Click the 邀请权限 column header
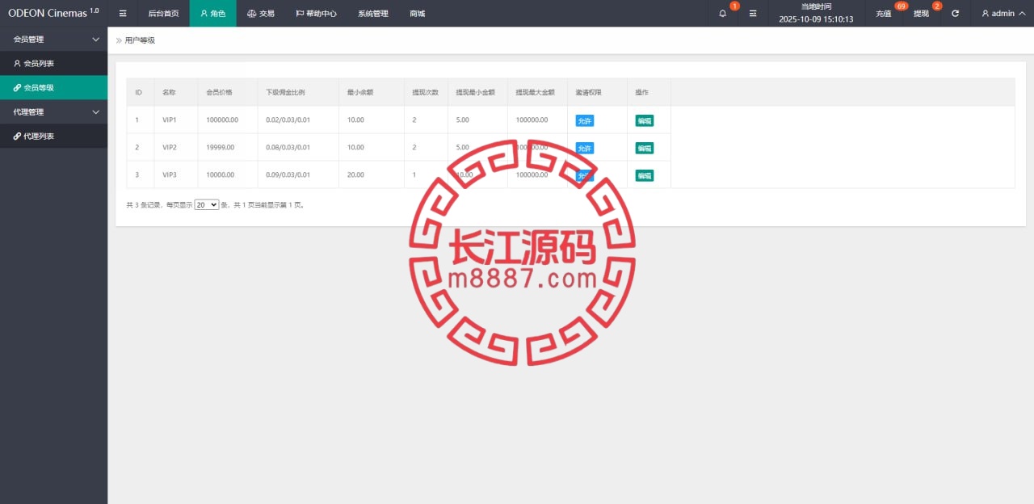 [x=589, y=92]
